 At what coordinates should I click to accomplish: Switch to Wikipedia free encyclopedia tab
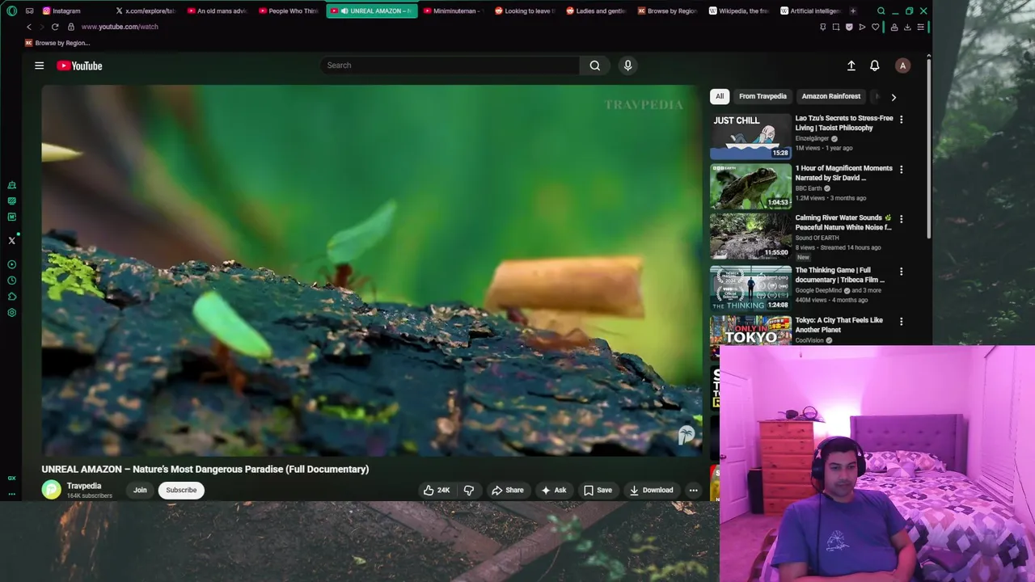tap(740, 11)
